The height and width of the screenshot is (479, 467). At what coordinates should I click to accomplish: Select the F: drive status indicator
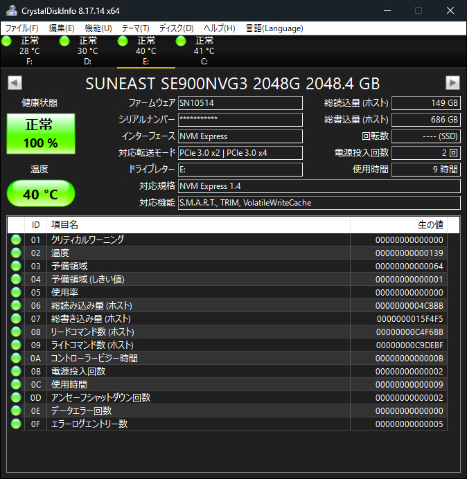click(21, 51)
